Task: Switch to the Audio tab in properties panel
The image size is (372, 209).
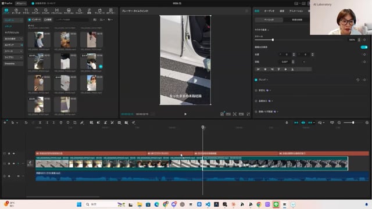Action: tap(269, 11)
